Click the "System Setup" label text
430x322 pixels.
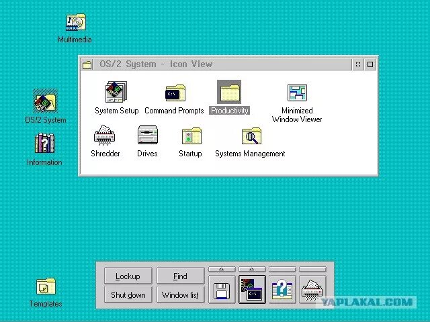click(116, 111)
